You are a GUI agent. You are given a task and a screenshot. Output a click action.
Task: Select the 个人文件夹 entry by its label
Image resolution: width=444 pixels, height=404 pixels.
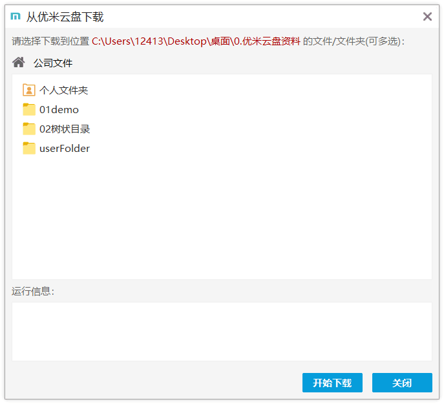pos(64,90)
